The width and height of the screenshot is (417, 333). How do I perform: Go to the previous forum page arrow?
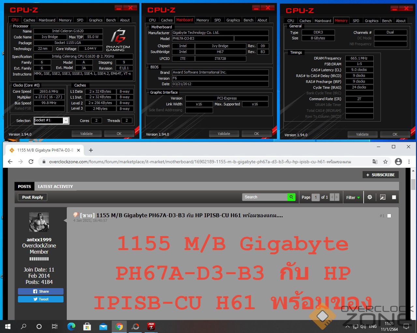click(332, 197)
